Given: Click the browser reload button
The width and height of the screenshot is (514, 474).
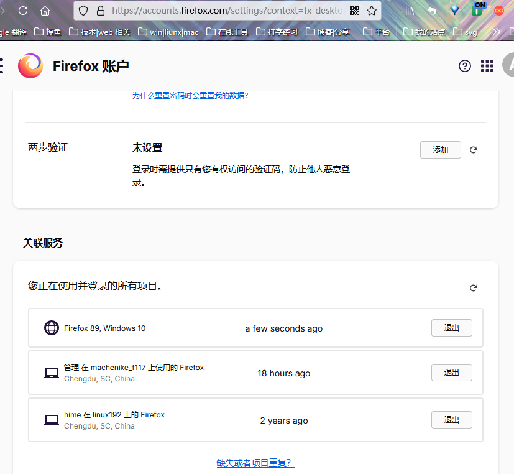Looking at the screenshot, I should coord(23,11).
